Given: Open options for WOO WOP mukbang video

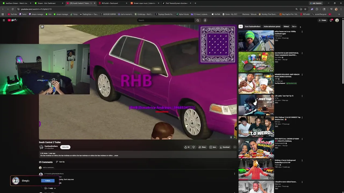Looking at the screenshot, I should pos(302,139).
